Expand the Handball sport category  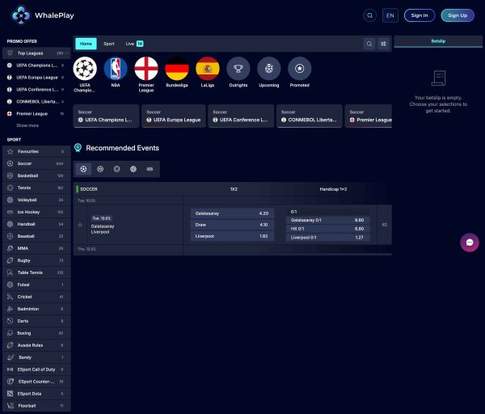[x=36, y=224]
